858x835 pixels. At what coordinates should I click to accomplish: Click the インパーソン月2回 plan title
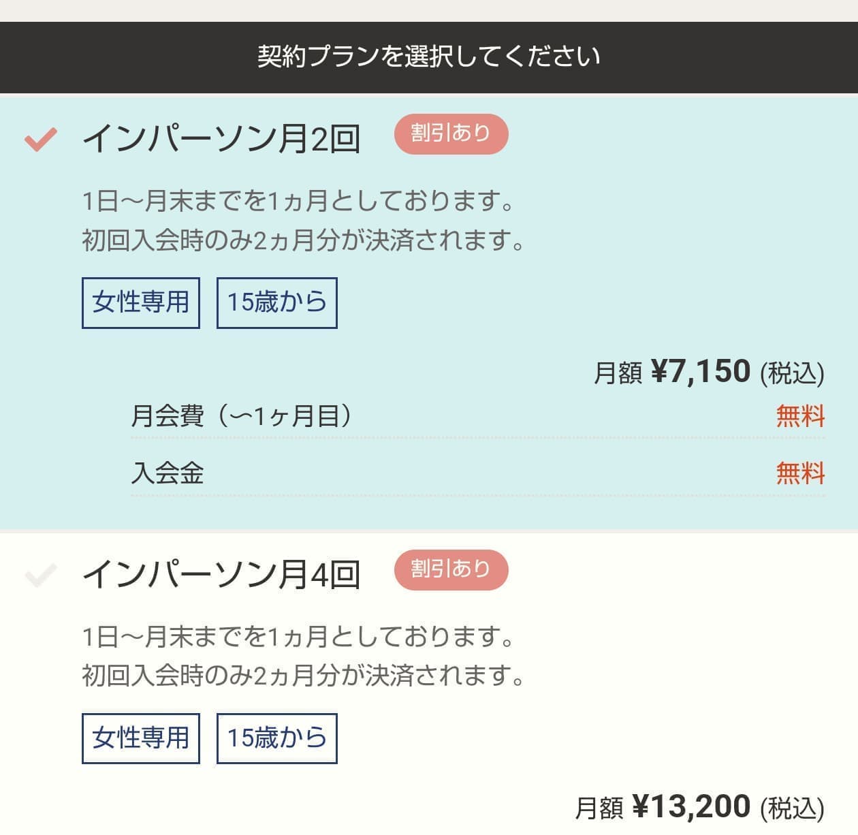click(x=221, y=139)
